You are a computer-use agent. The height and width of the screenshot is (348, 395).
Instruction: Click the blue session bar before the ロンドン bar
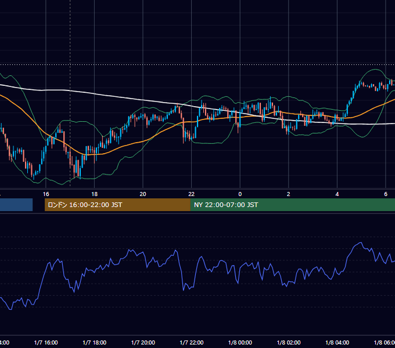click(x=16, y=205)
